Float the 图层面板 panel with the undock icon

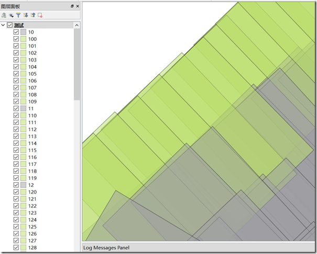[72, 6]
